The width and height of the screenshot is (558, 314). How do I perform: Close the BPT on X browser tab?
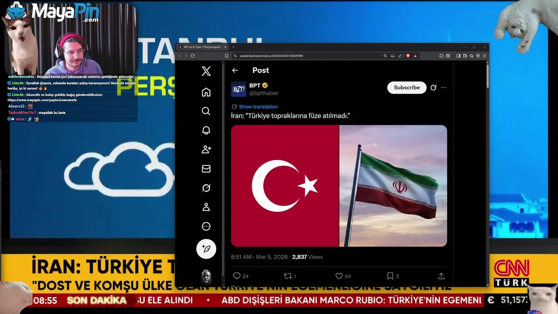[x=225, y=47]
